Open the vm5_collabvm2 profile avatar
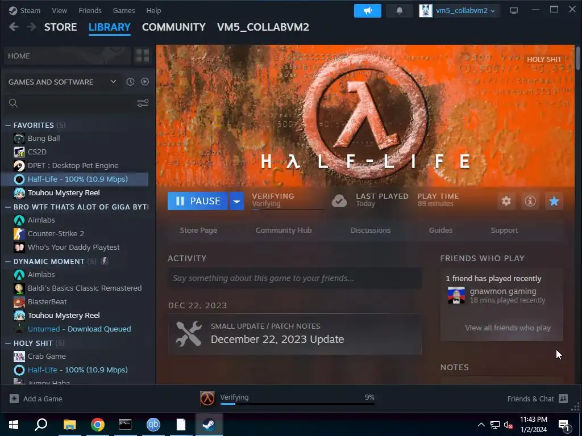Image resolution: width=582 pixels, height=436 pixels. pyautogui.click(x=426, y=11)
